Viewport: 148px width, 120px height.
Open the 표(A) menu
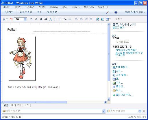click(64, 7)
